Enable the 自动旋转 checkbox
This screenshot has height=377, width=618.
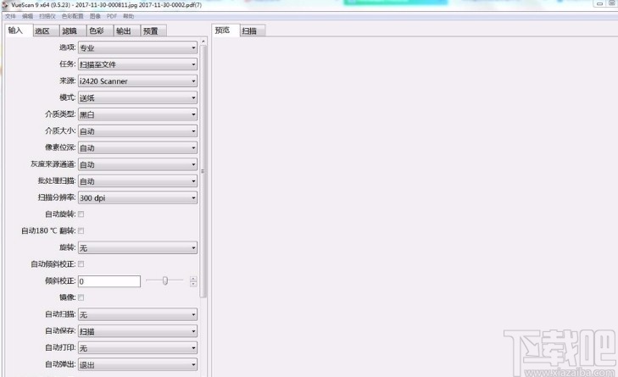pyautogui.click(x=81, y=214)
